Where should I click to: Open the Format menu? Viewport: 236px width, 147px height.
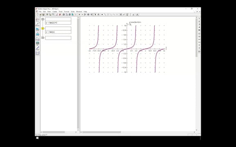pyautogui.click(x=67, y=11)
